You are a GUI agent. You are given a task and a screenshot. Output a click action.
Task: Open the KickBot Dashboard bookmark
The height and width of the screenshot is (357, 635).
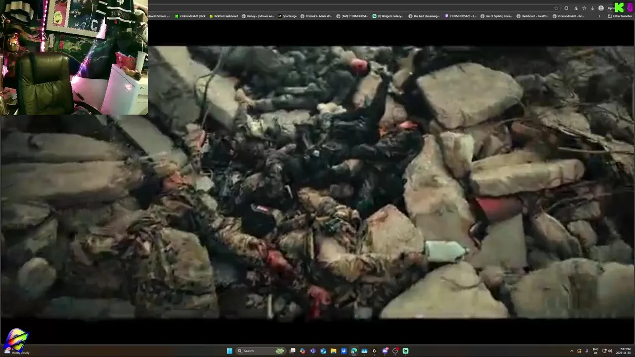223,16
